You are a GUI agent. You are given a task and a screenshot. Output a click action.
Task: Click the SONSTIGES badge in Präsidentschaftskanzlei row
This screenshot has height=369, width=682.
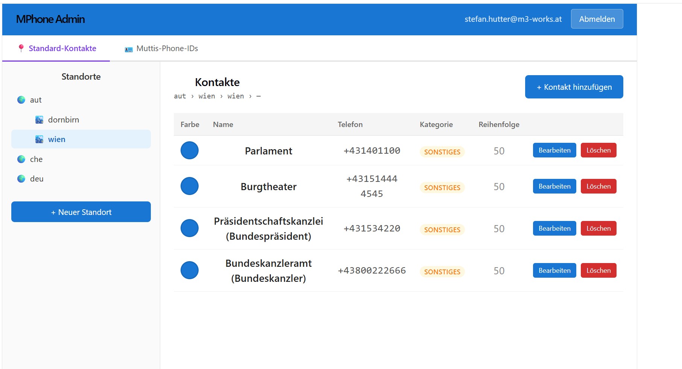442,230
